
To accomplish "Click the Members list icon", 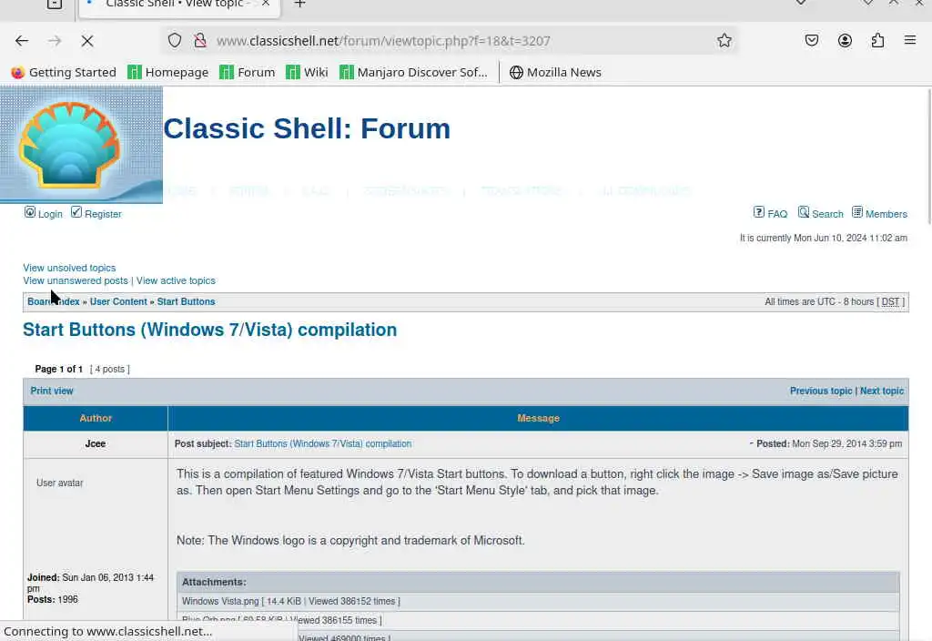I will 857,212.
